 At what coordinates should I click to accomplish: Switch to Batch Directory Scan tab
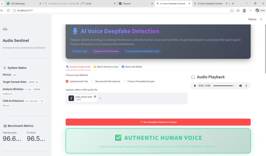tap(106, 67)
